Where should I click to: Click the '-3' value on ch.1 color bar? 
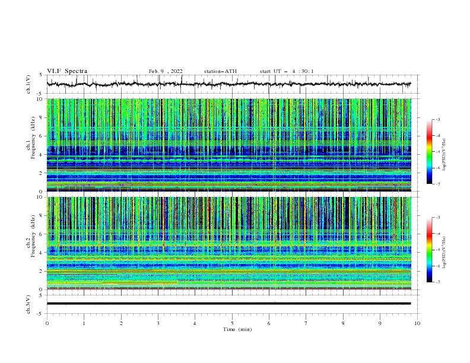(437, 119)
